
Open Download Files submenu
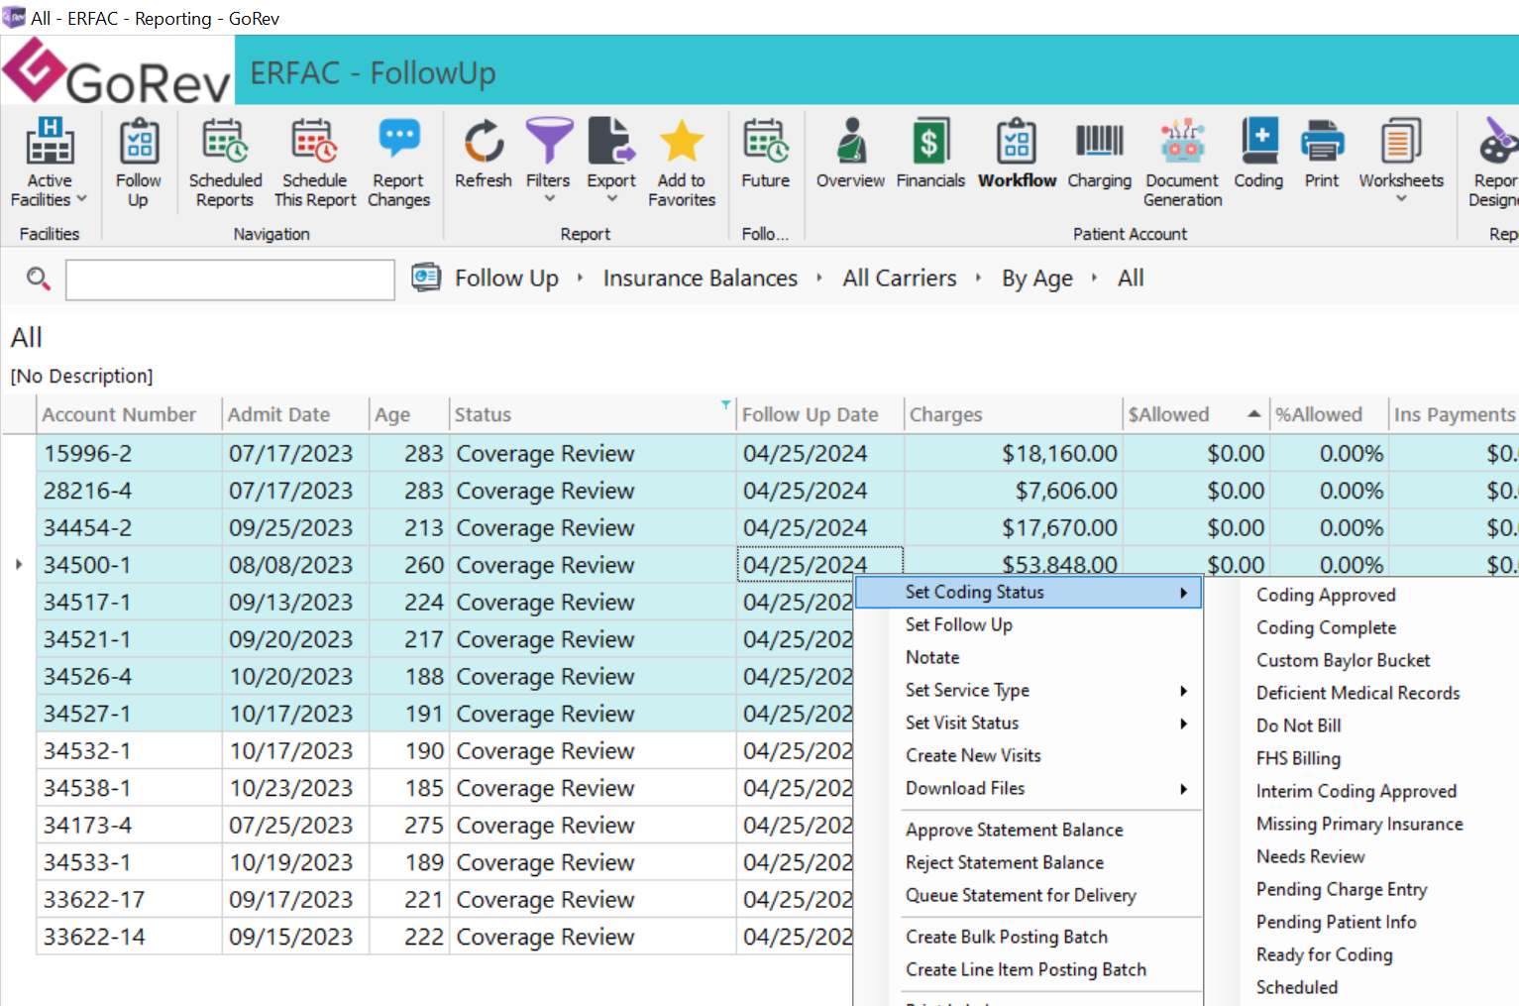point(1028,788)
